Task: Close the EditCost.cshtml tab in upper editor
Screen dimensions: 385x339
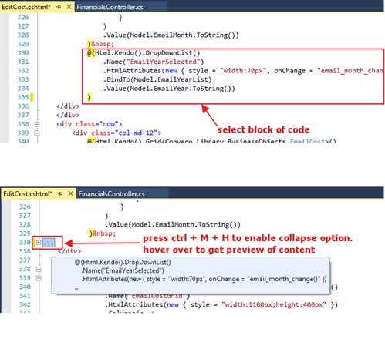Action: tap(69, 7)
